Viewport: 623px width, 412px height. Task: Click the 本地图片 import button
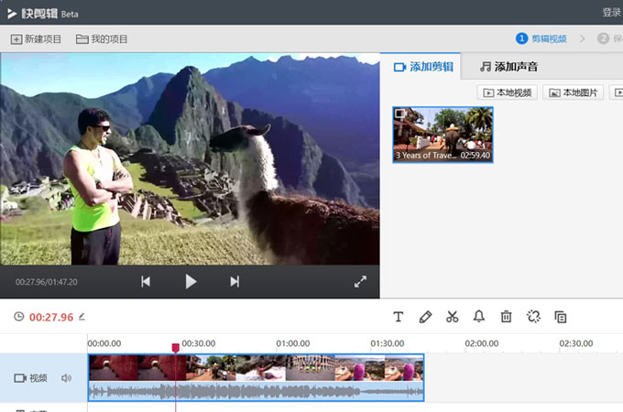(573, 92)
